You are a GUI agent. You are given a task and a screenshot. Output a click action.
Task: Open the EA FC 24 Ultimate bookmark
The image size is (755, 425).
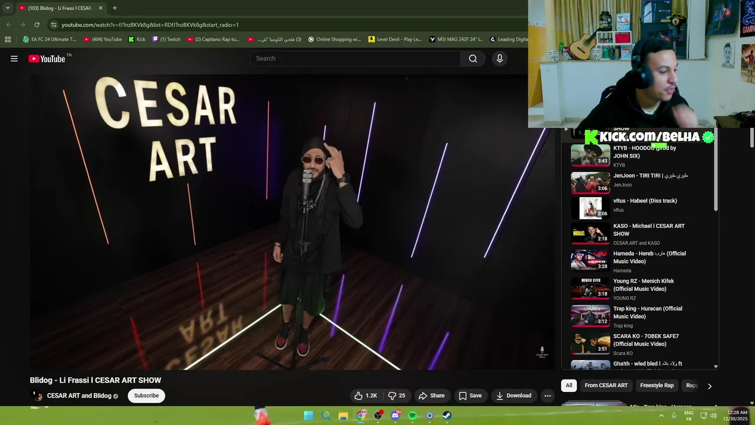point(50,40)
